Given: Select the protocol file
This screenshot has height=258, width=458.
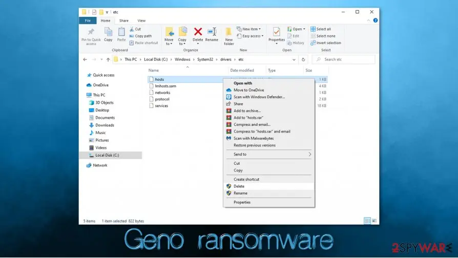Looking at the screenshot, I should (x=162, y=99).
